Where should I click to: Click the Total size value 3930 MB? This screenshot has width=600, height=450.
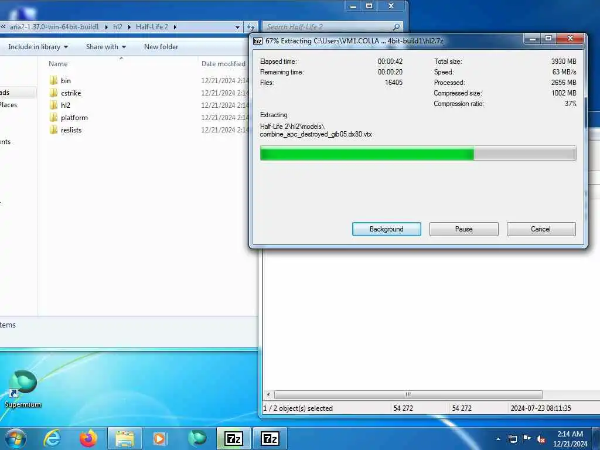point(564,61)
